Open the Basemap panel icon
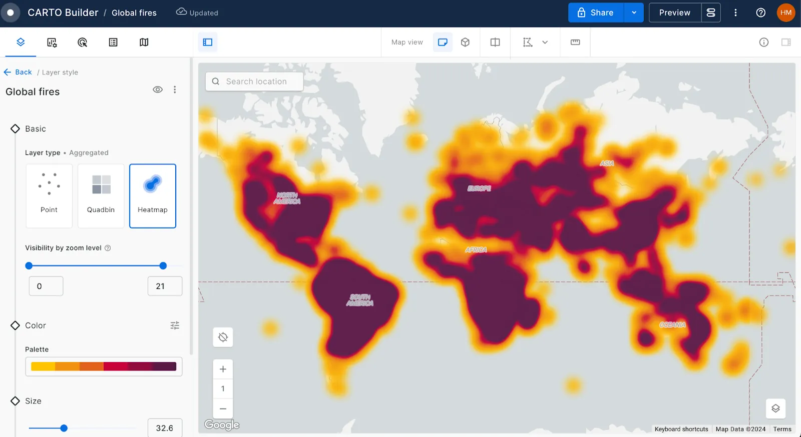 [144, 42]
